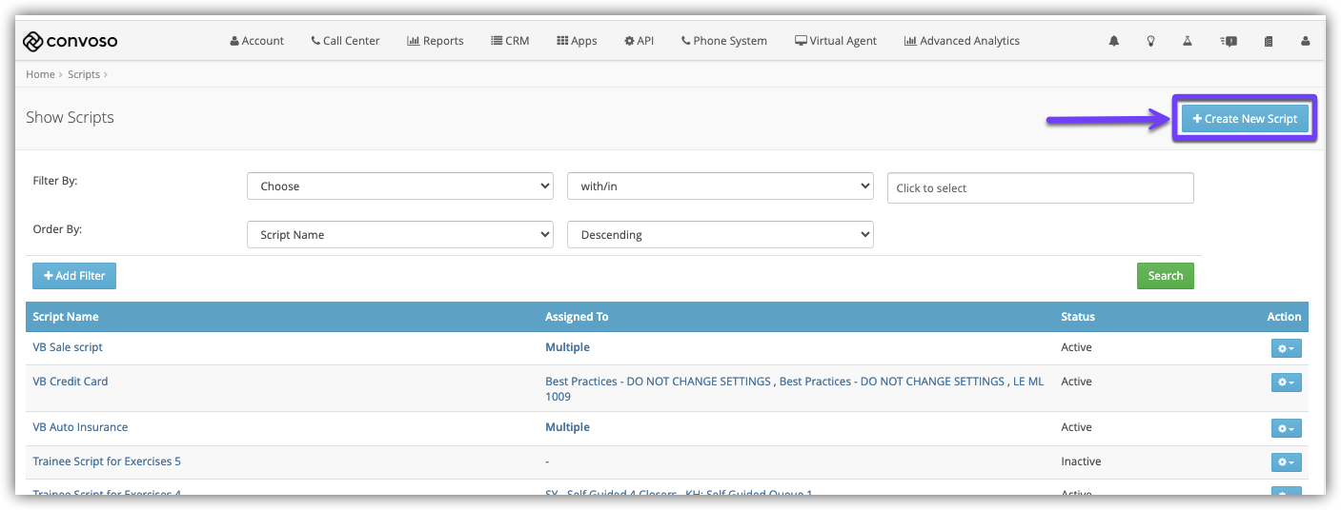Click the flask icon in top bar
The height and width of the screenshot is (510, 1341).
[1188, 41]
